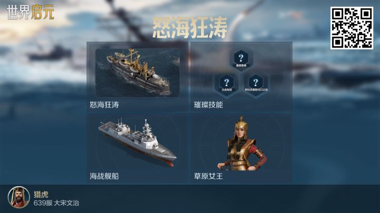The width and height of the screenshot is (380, 213).
Task: Click the 639服 server text
Action: pyautogui.click(x=43, y=203)
